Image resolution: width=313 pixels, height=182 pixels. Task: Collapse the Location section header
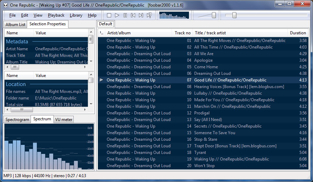pyautogui.click(x=16, y=84)
